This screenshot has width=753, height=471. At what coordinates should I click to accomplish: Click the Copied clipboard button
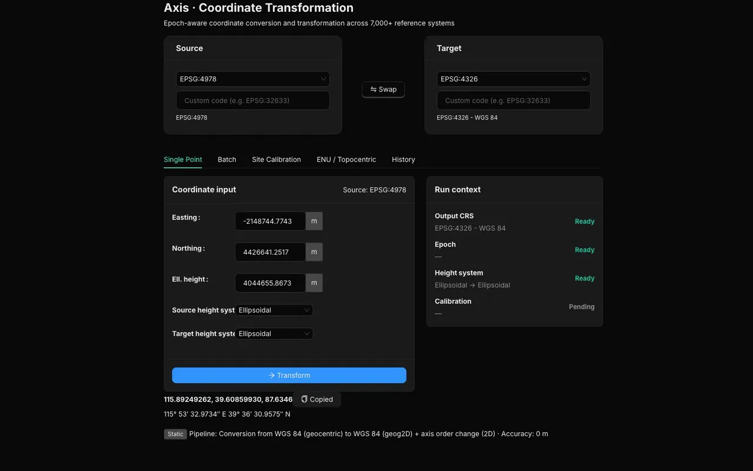[317, 399]
